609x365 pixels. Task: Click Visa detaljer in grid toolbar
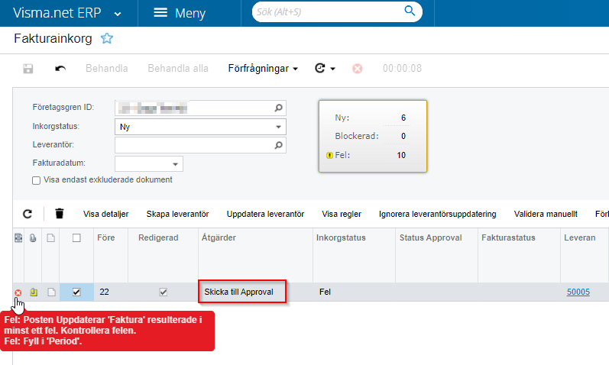pos(105,214)
